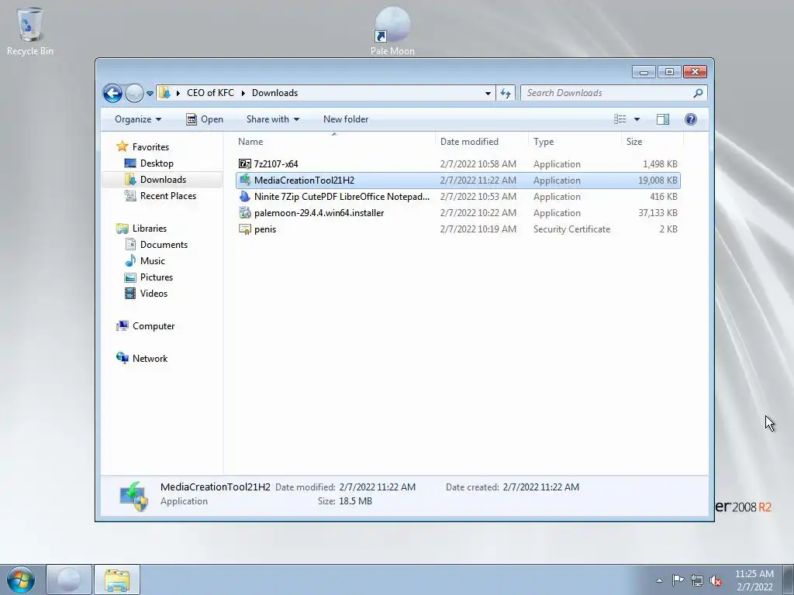Click the Forward navigation arrow button
Viewport: 794px width, 595px height.
click(134, 93)
